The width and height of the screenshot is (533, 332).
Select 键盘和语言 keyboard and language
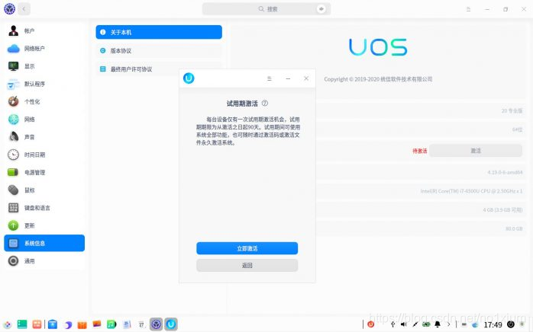click(x=44, y=208)
